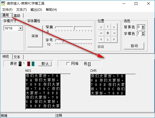Move glyph position to top-right corner
This screenshot has width=155, height=118.
[x=114, y=27]
